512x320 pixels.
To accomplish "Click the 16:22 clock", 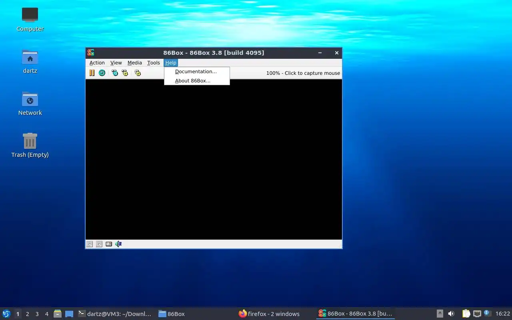I will (503, 314).
